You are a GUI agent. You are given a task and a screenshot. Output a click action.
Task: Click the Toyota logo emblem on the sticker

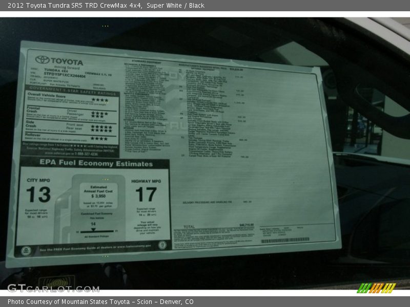tap(43, 60)
